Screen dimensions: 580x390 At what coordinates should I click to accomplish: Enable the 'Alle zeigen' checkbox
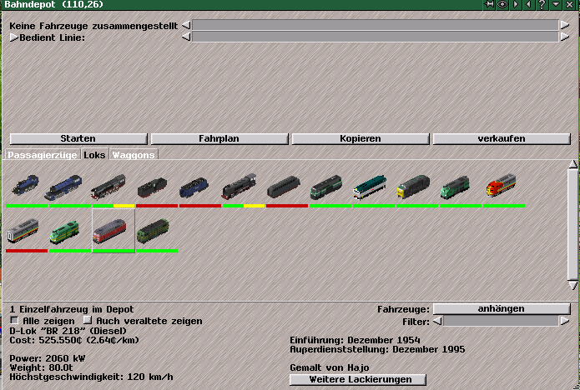point(13,321)
